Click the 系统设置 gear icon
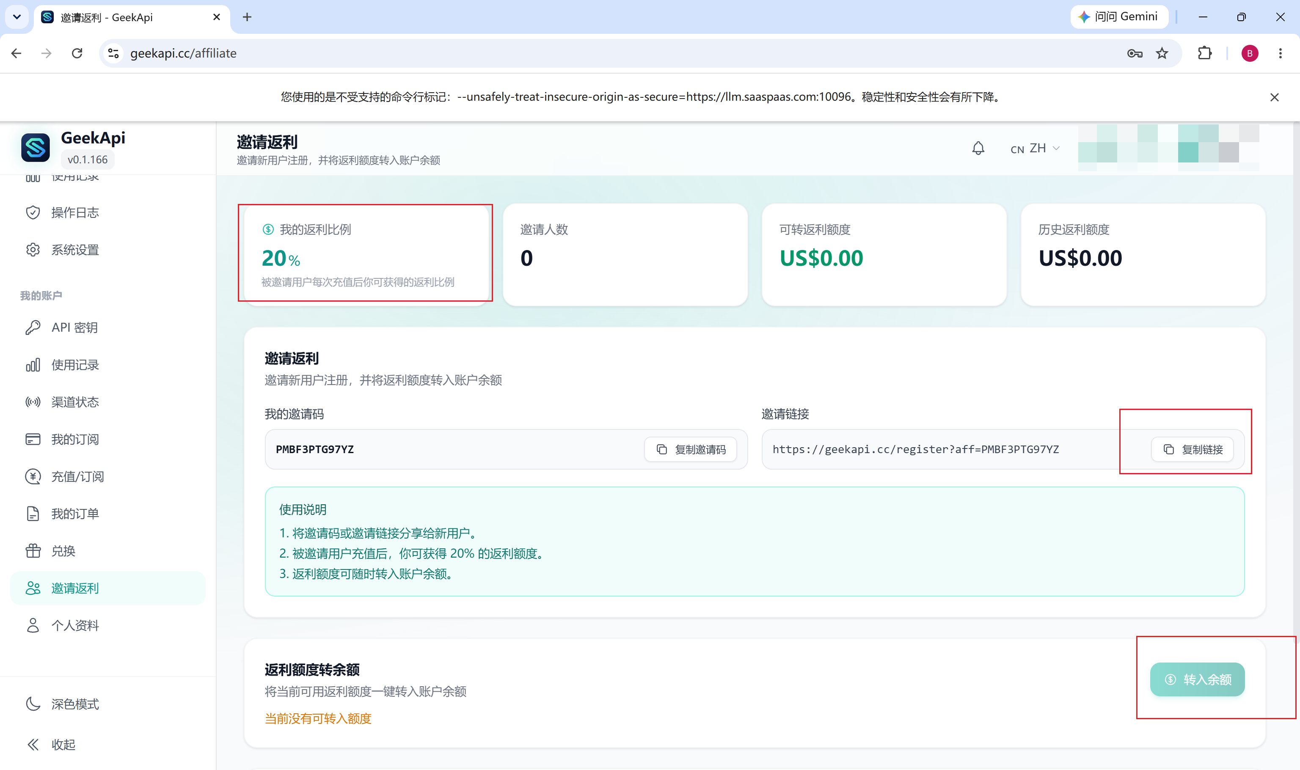This screenshot has width=1300, height=770. pyautogui.click(x=33, y=250)
